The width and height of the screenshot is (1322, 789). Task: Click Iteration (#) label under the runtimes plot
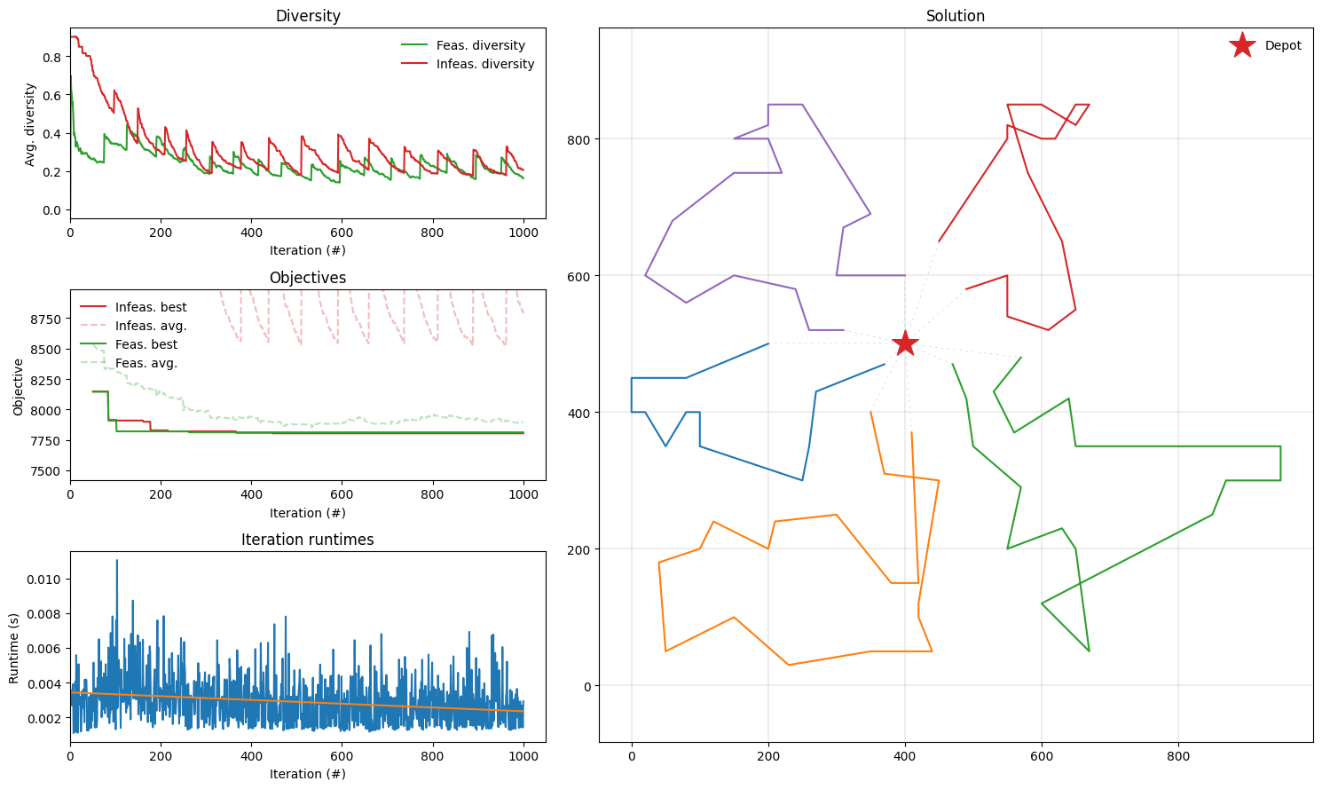[x=308, y=774]
